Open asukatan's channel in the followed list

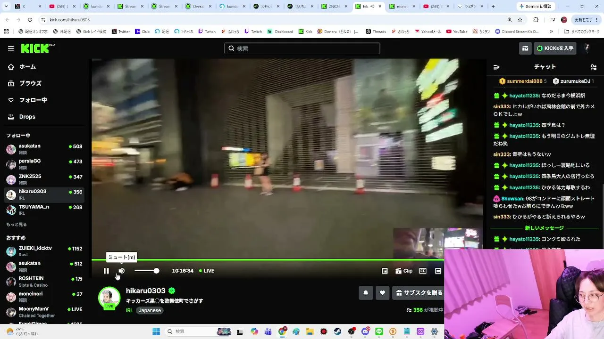[x=45, y=149]
